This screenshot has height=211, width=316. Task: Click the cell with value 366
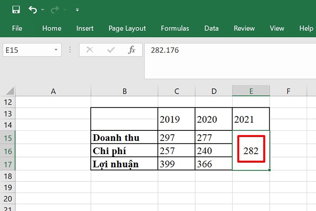point(214,164)
